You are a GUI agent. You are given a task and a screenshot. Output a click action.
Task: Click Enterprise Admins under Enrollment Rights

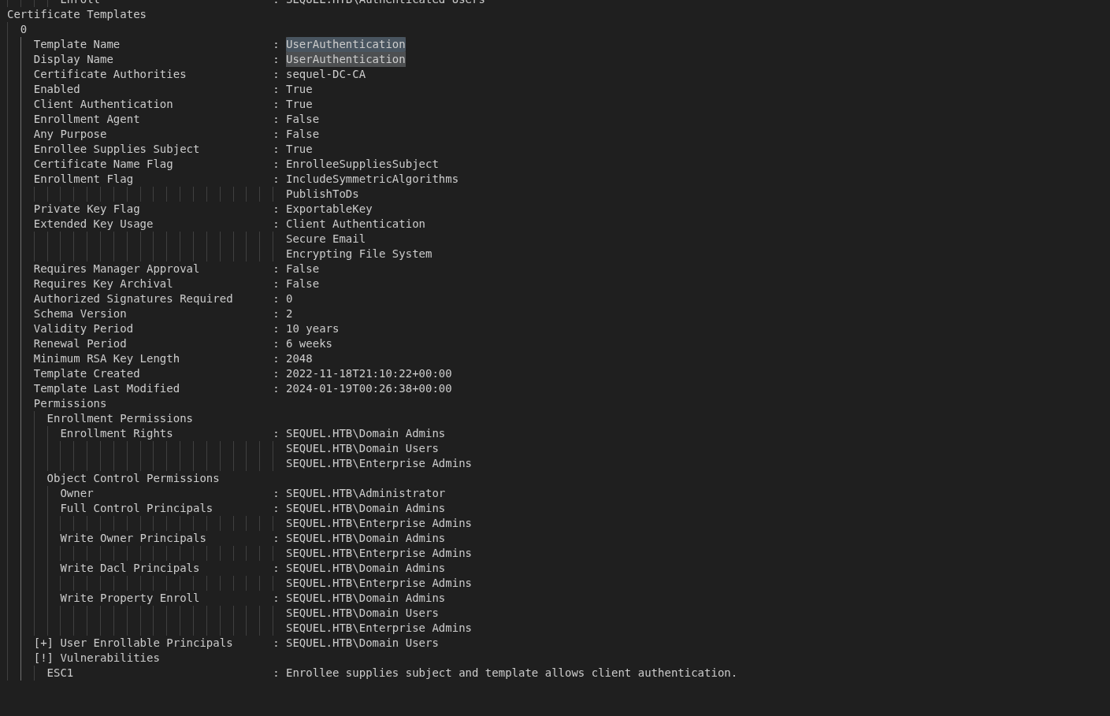[379, 463]
